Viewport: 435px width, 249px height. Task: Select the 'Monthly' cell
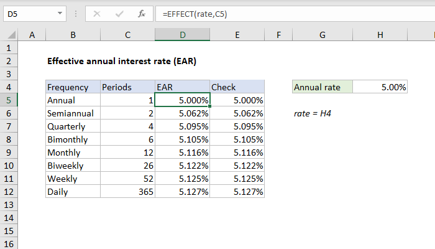tap(73, 153)
